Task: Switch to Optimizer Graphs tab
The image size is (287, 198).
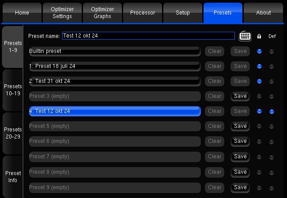Action: (102, 13)
